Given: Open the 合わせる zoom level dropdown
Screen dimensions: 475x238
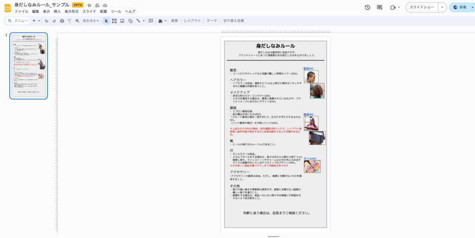Looking at the screenshot, I should click(x=90, y=21).
